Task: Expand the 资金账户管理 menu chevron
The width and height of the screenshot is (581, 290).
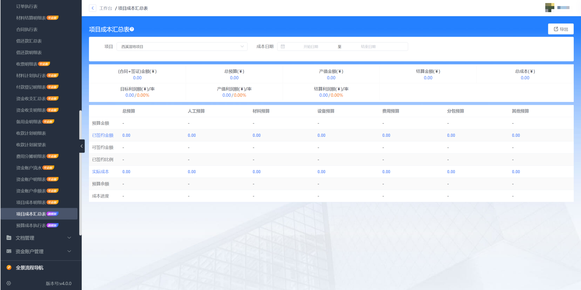Action: click(69, 251)
